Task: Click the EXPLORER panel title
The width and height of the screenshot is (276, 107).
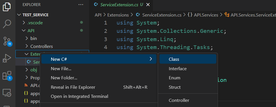Action: click(x=31, y=5)
